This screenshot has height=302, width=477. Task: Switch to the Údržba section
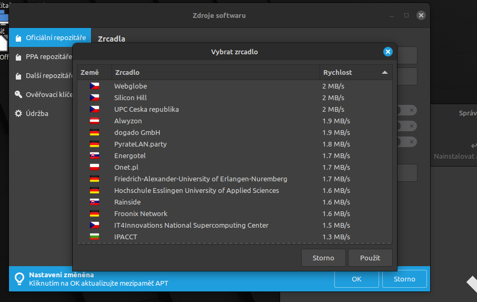click(37, 113)
